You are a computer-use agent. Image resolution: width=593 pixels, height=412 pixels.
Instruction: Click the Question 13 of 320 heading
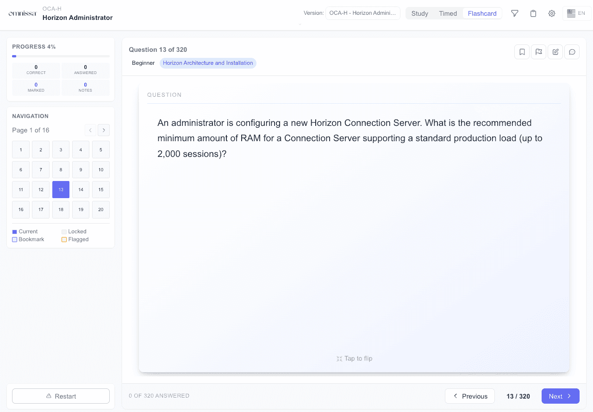coord(158,50)
